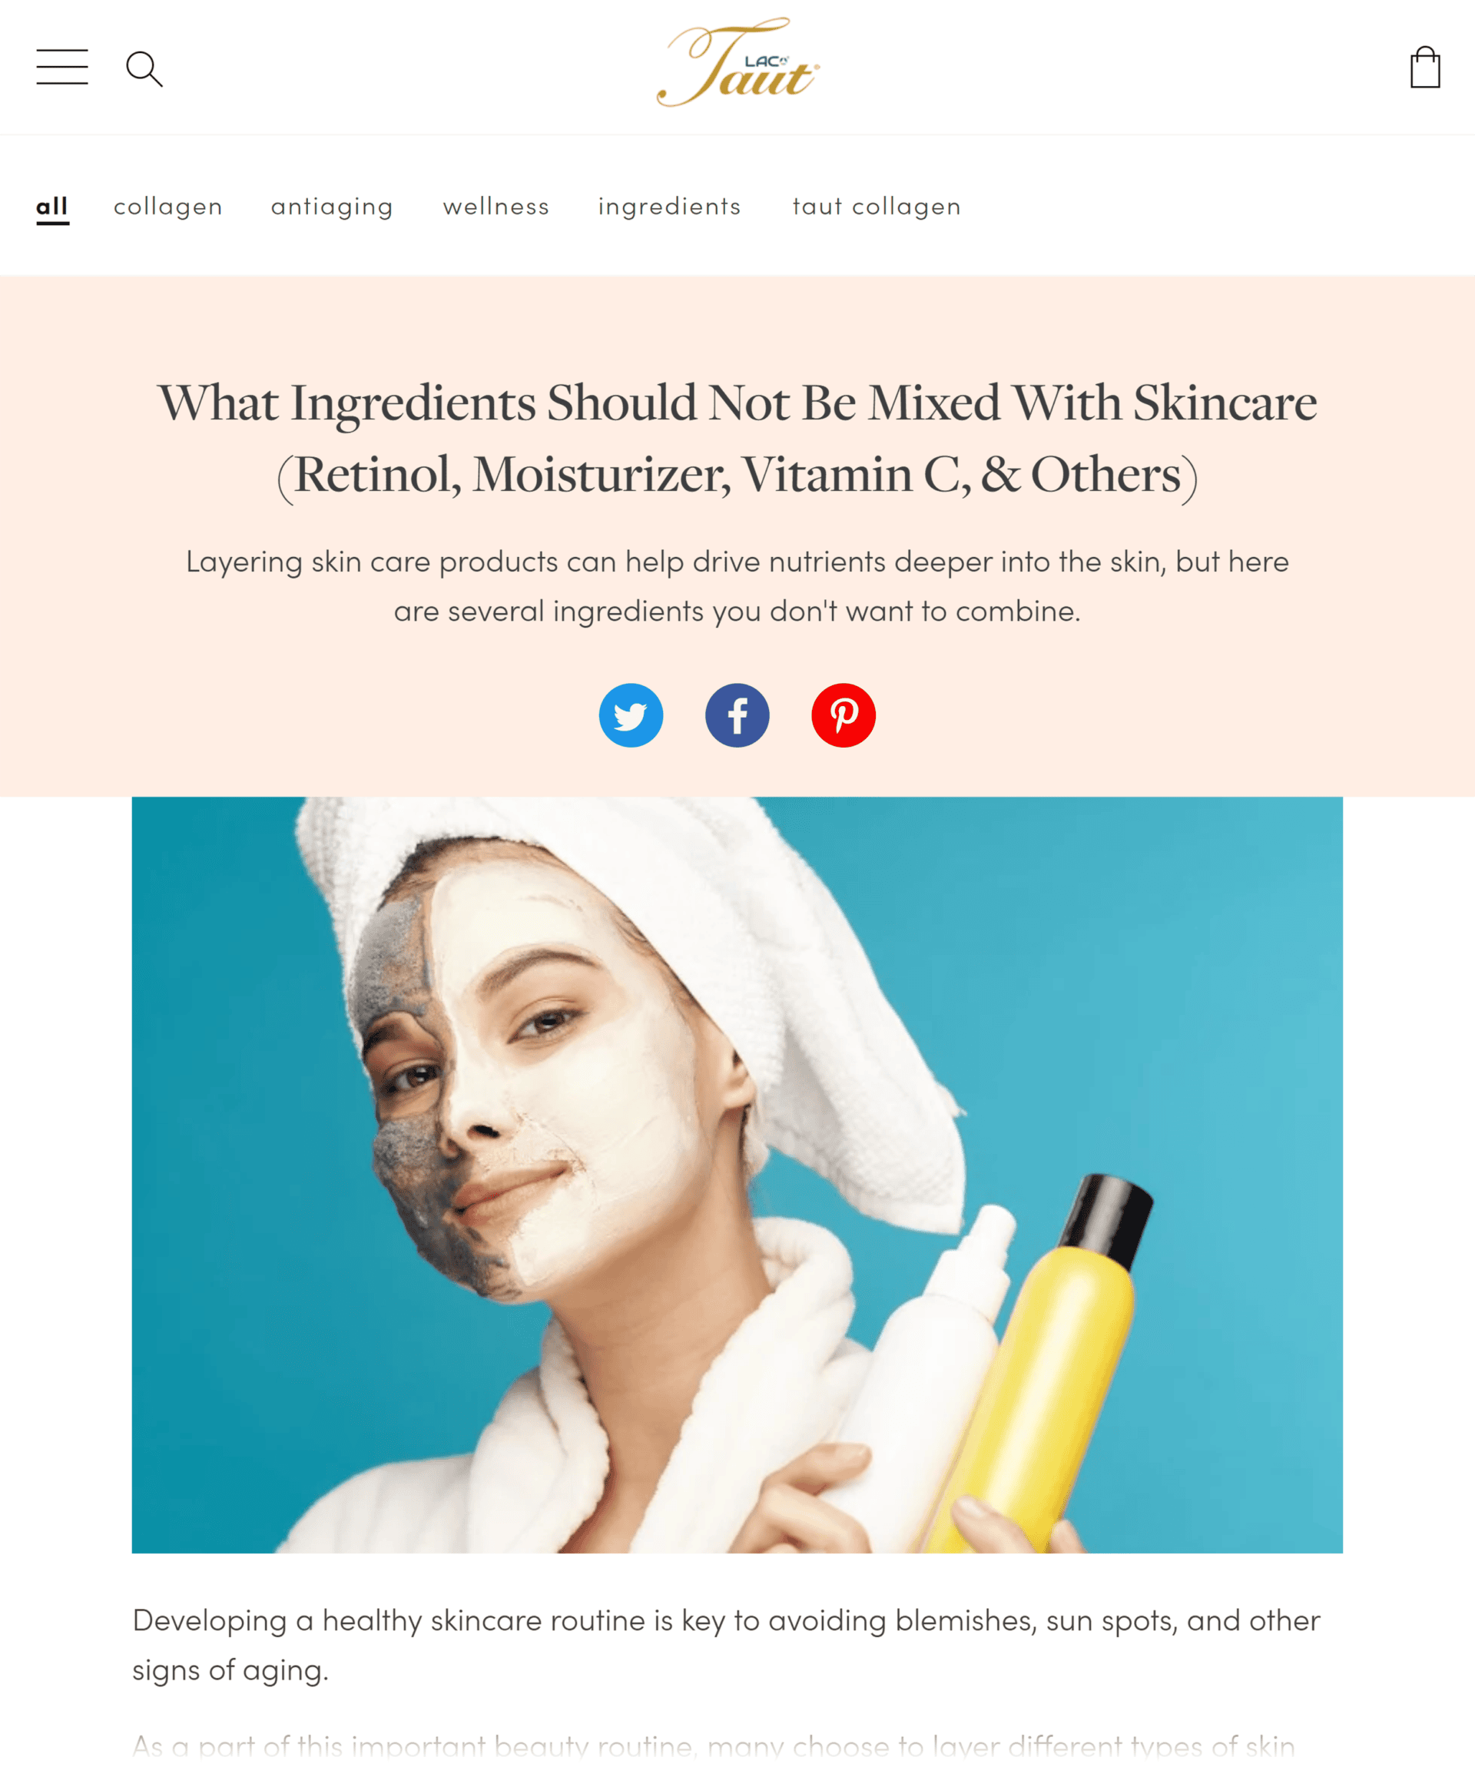
Task: Open the search magnifier icon
Action: pos(144,68)
